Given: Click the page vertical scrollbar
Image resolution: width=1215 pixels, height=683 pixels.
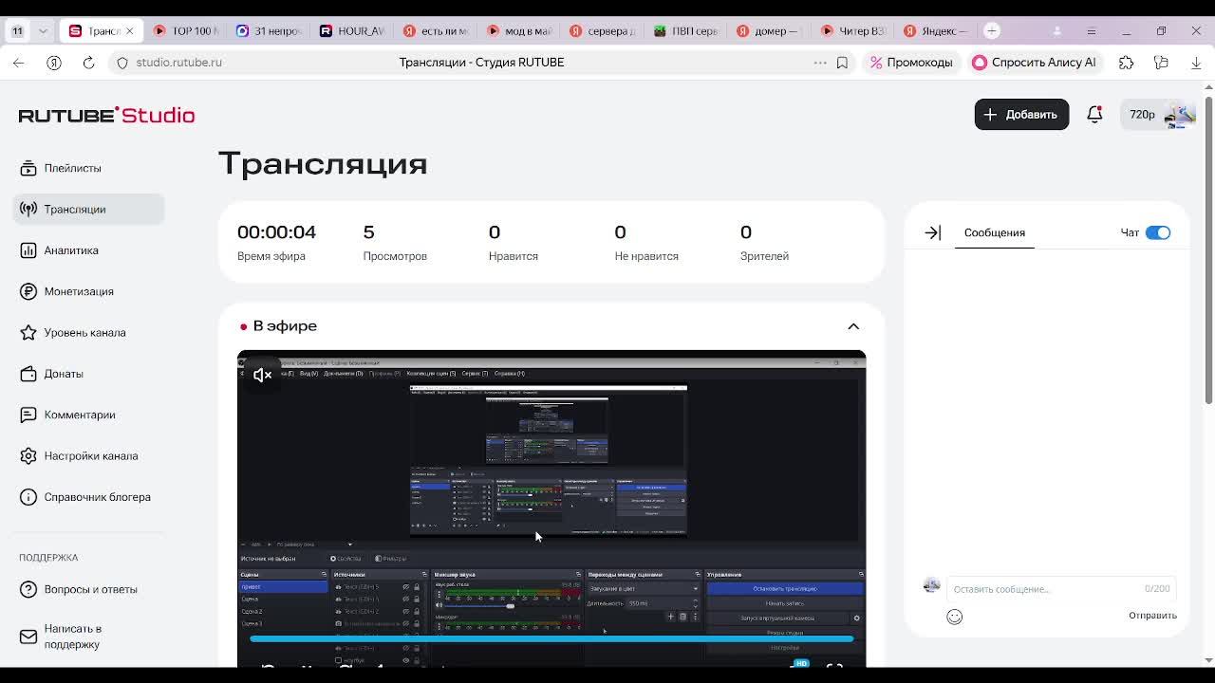Looking at the screenshot, I should (x=1208, y=251).
